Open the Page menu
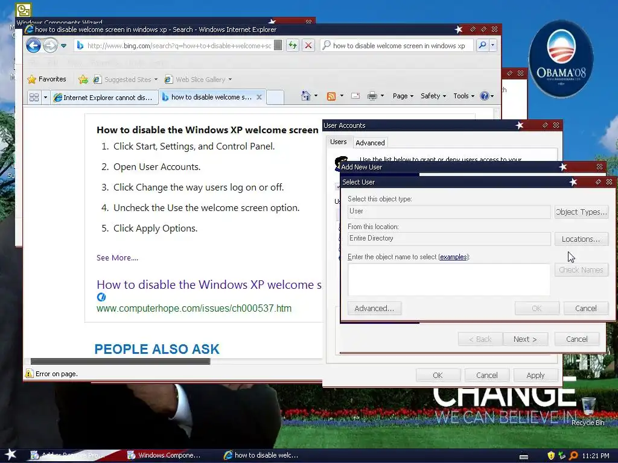 tap(403, 96)
